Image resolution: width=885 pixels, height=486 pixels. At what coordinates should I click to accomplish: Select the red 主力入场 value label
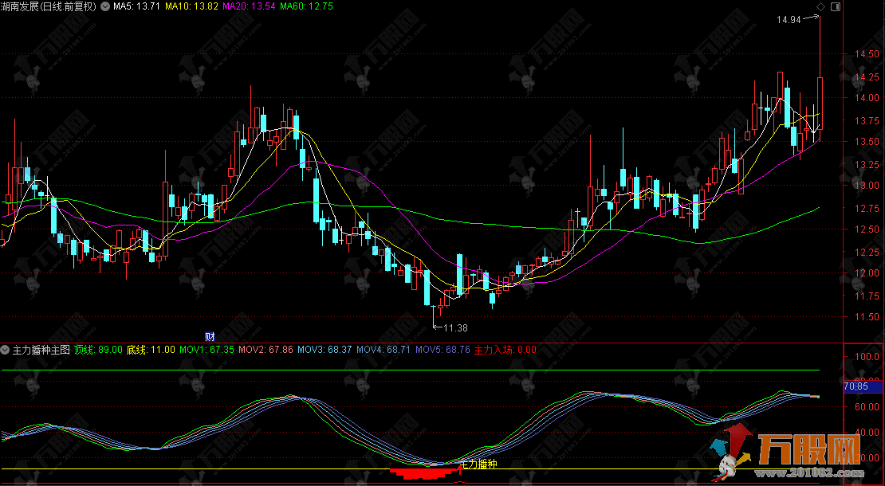505,350
